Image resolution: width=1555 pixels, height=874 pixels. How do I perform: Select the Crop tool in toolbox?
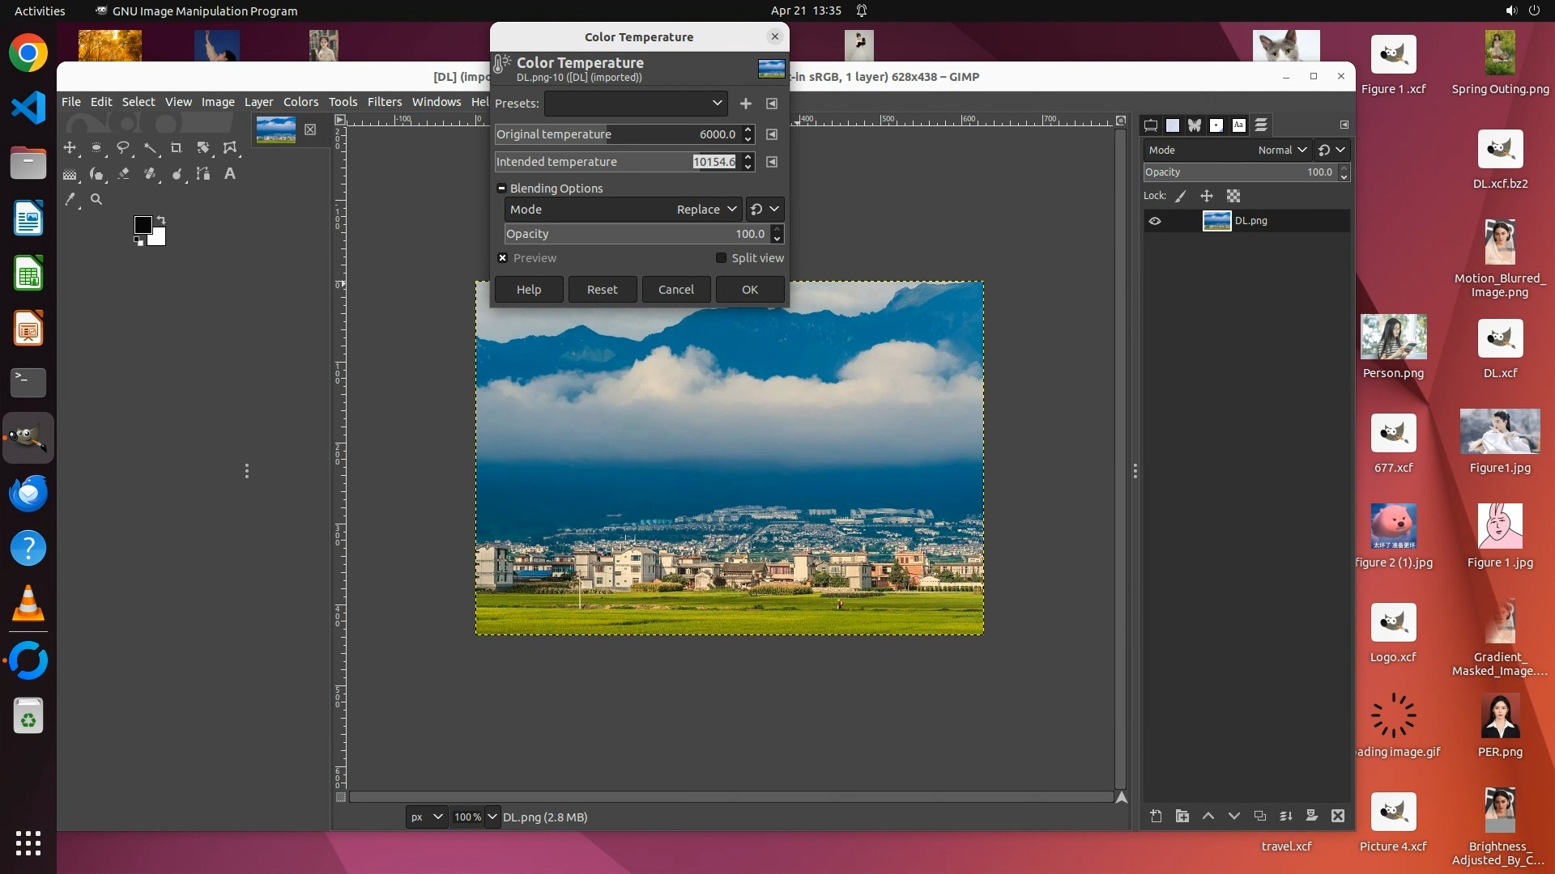pos(176,148)
